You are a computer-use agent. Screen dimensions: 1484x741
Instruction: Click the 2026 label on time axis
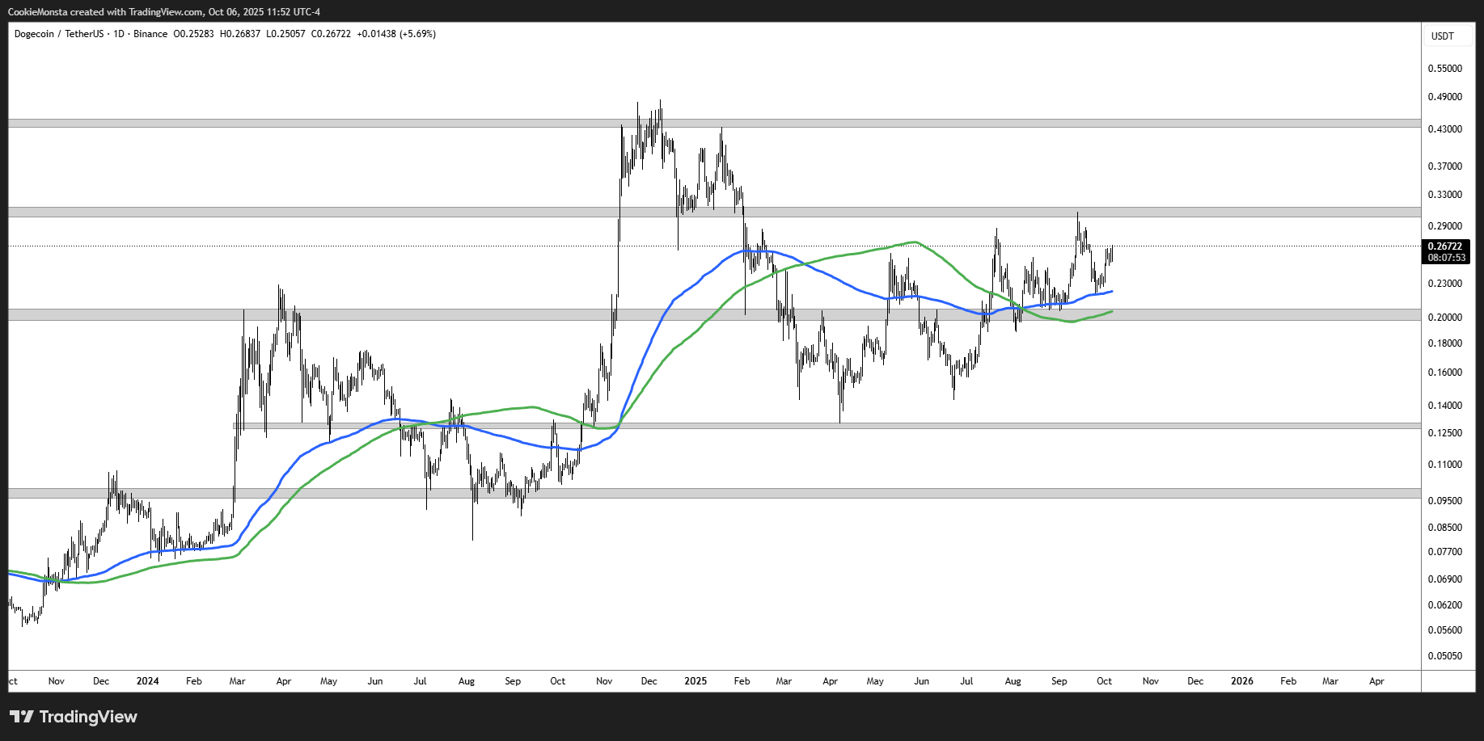tap(1241, 681)
